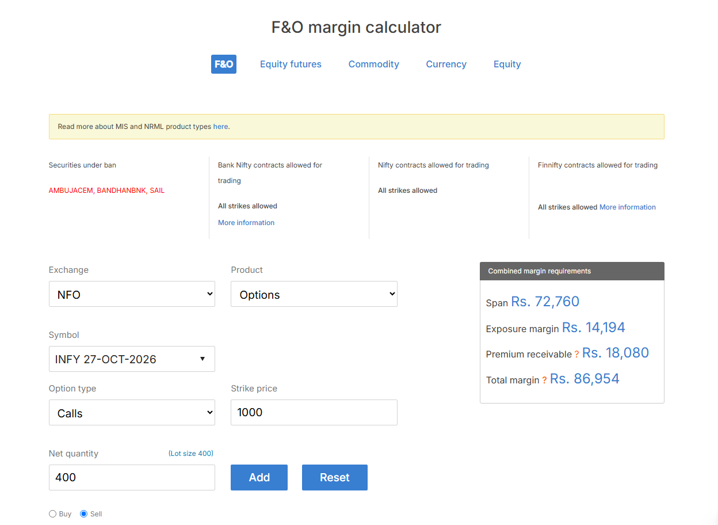Open the Equity tab
Image resolution: width=718 pixels, height=525 pixels.
click(507, 64)
